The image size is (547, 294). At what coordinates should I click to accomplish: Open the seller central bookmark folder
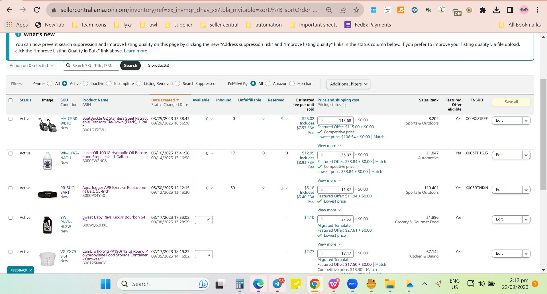[x=219, y=25]
